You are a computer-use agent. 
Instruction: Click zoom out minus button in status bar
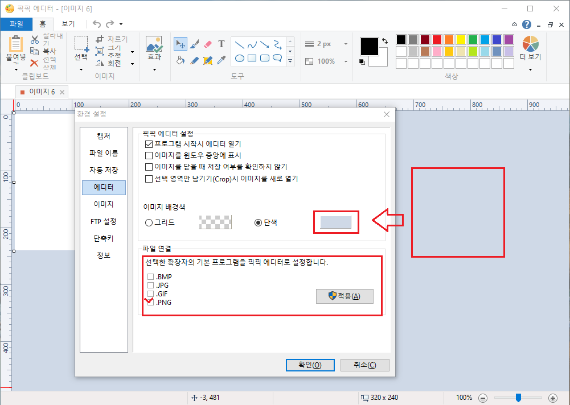click(483, 398)
